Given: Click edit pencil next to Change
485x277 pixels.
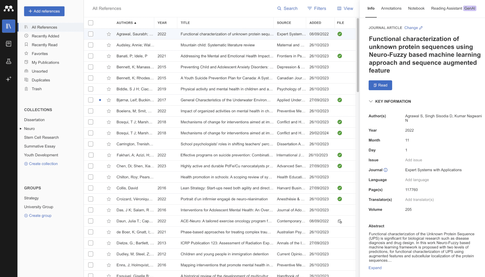Looking at the screenshot, I should coord(421,28).
